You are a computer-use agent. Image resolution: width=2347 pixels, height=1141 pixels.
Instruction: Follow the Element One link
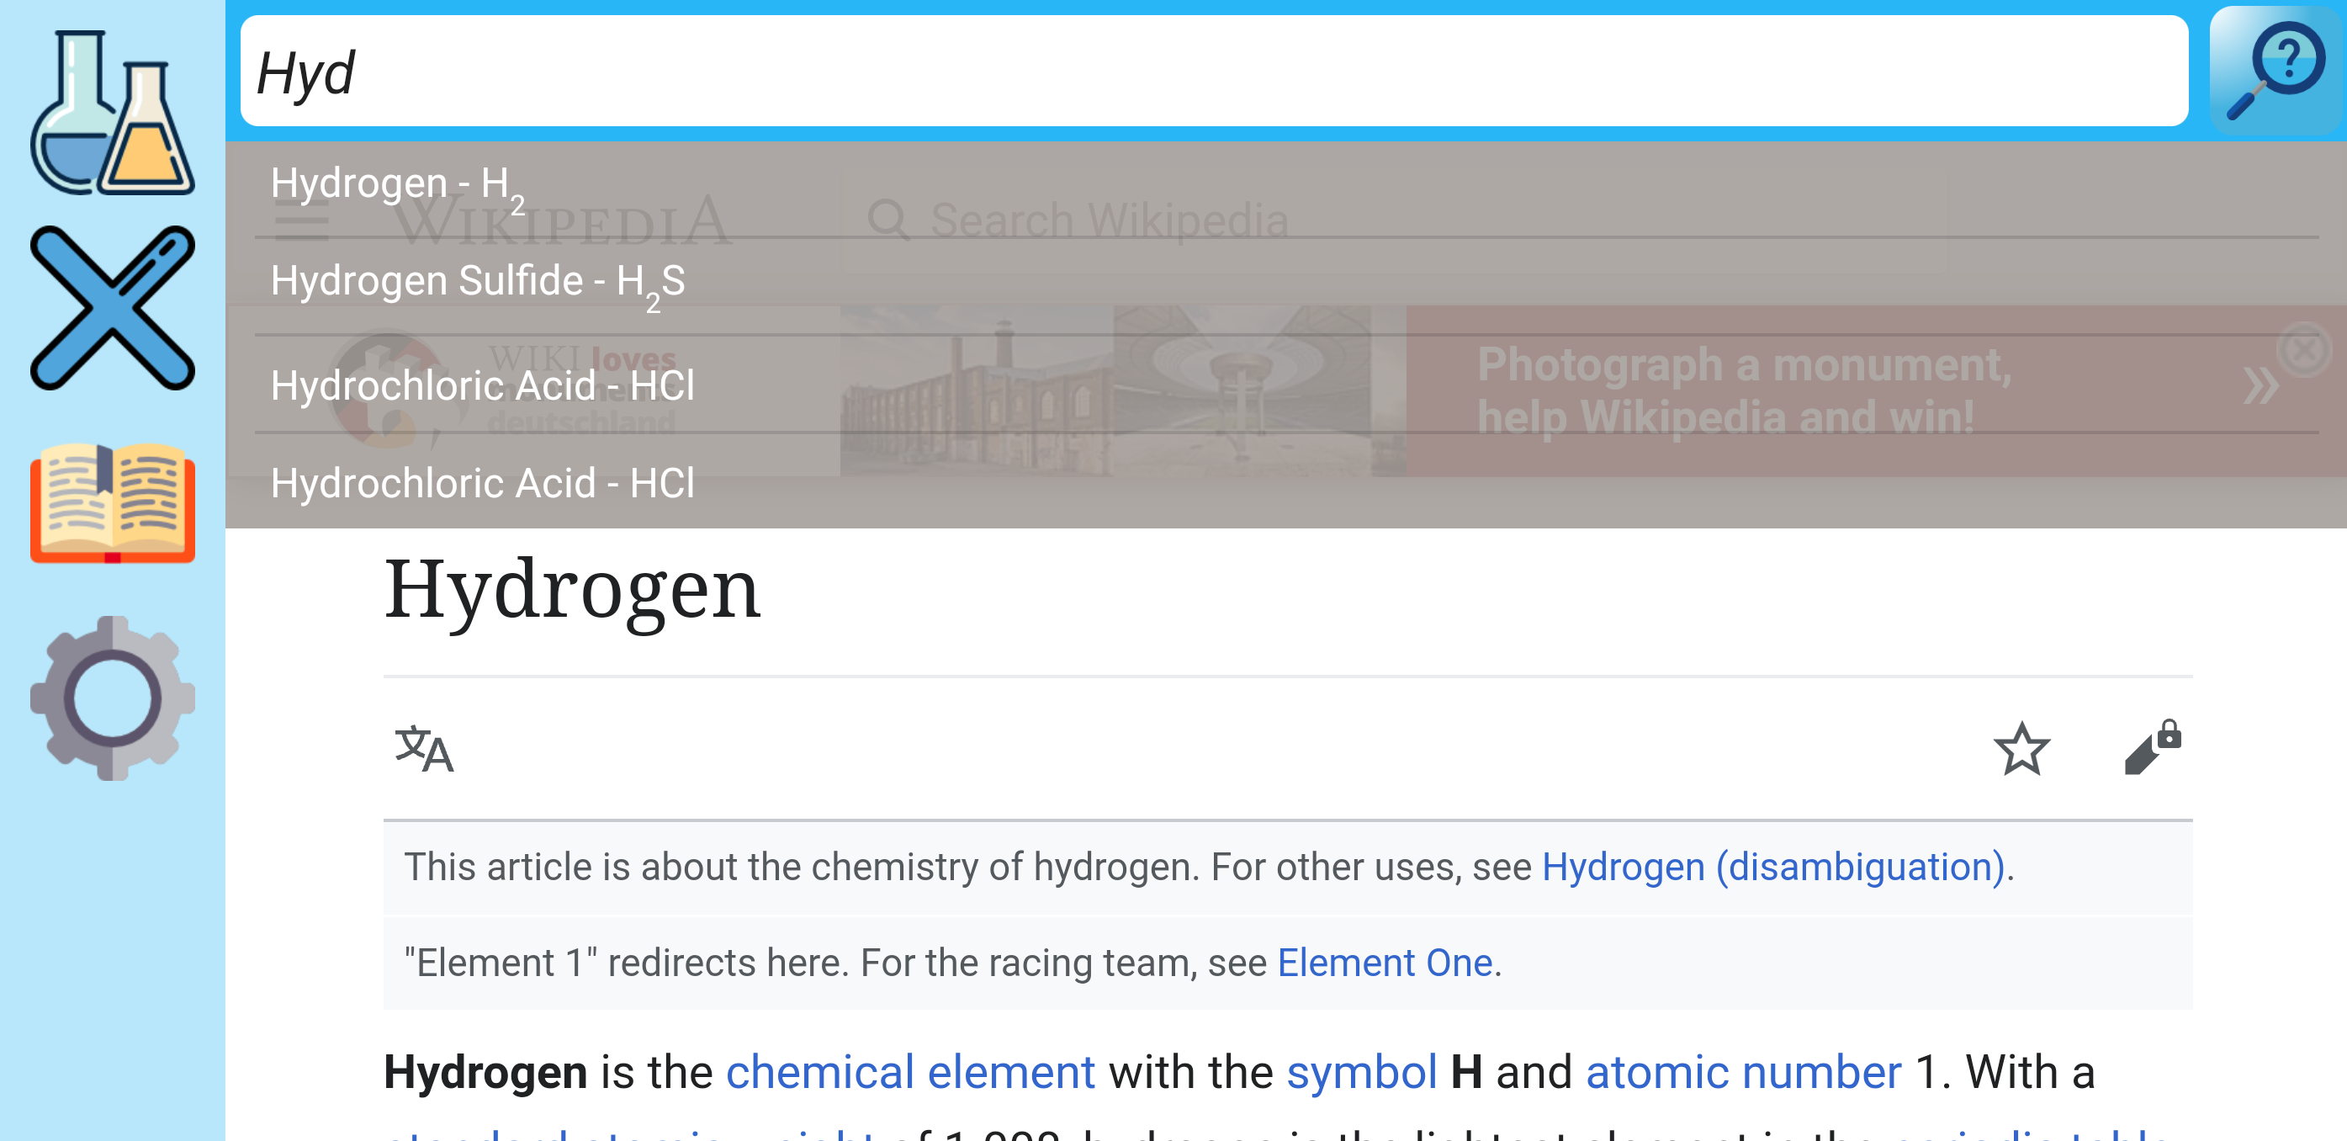point(1384,963)
